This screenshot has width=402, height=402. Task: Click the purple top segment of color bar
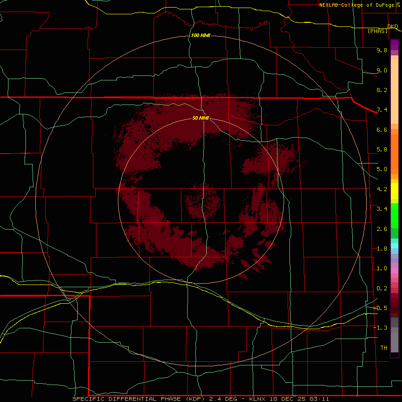(x=394, y=45)
